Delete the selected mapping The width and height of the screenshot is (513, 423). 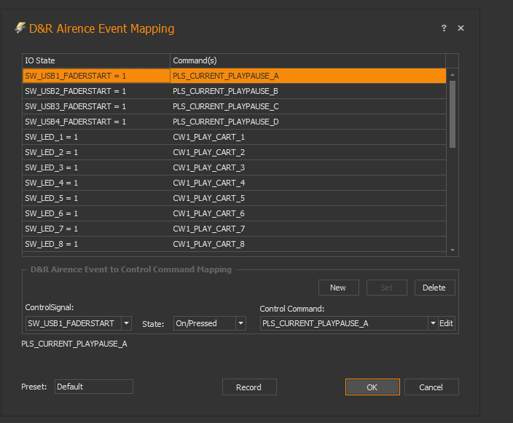pyautogui.click(x=434, y=288)
